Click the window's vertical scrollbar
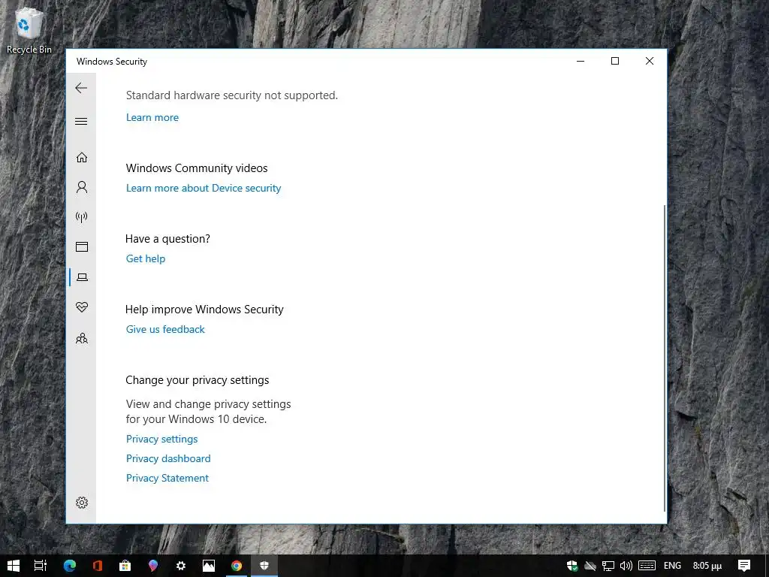This screenshot has width=769, height=577. (x=665, y=358)
